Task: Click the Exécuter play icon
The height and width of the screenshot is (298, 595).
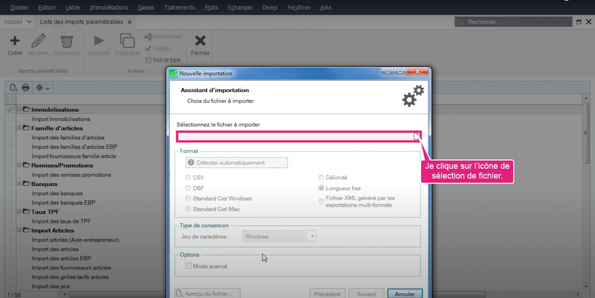Action: tap(99, 41)
